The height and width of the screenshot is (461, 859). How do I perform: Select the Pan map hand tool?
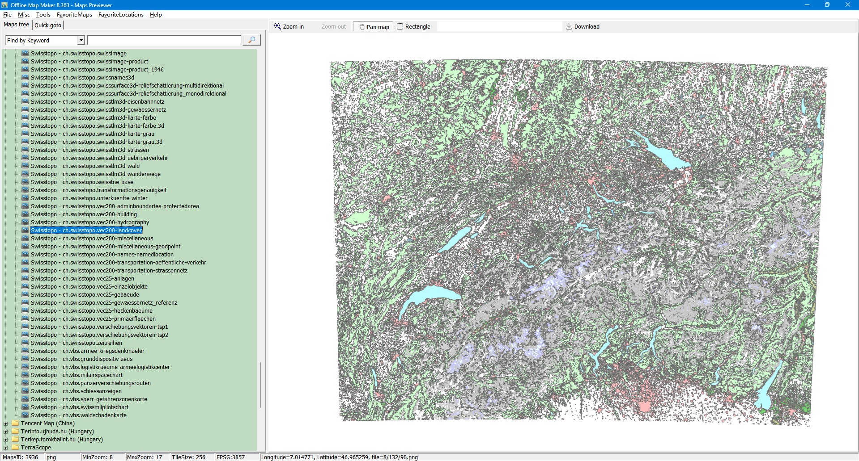click(x=374, y=27)
